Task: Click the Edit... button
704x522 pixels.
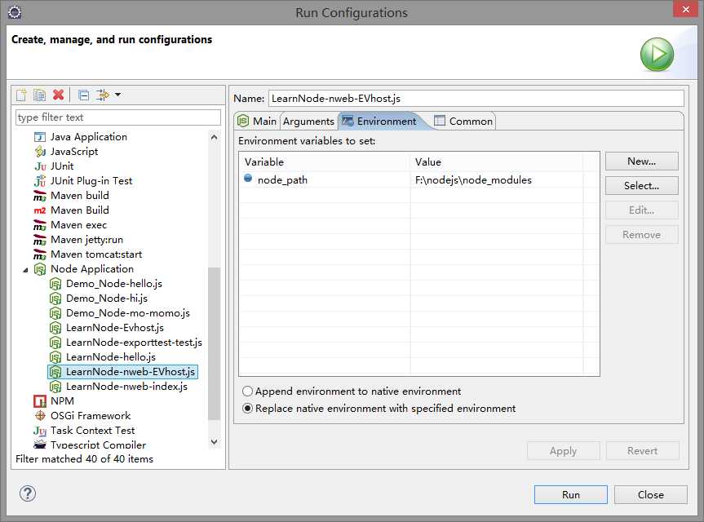Action: pyautogui.click(x=641, y=210)
